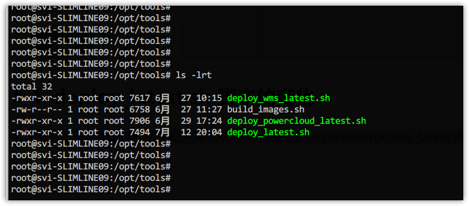Click the 7906 file size value

tap(140, 121)
